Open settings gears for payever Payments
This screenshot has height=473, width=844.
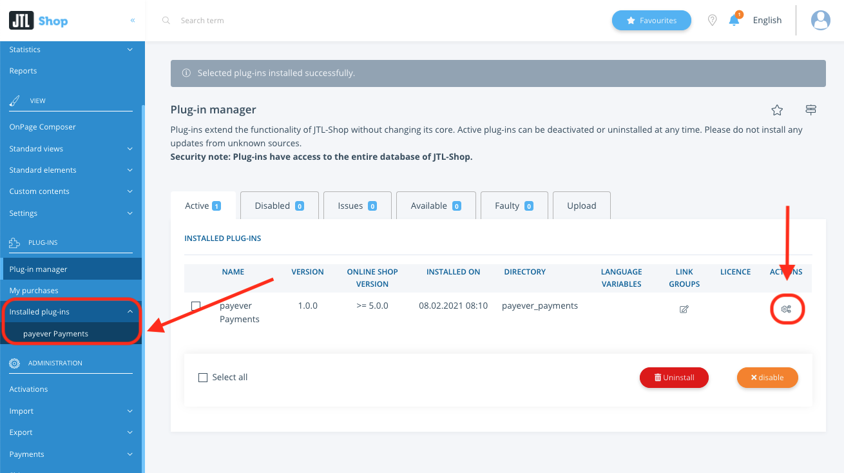(786, 309)
